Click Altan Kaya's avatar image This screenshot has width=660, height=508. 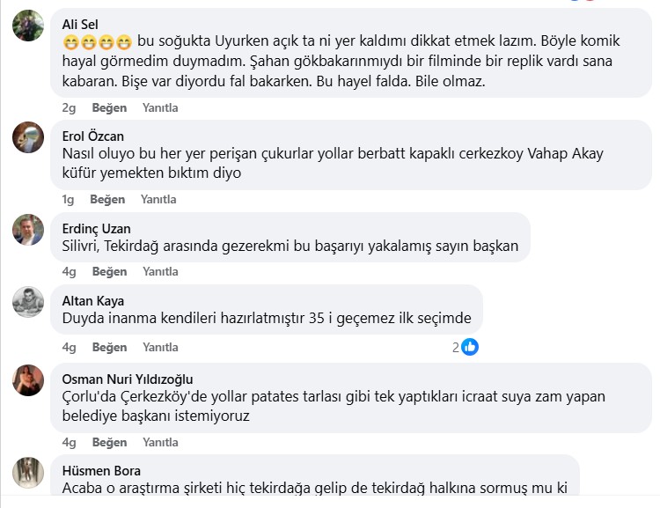28,303
